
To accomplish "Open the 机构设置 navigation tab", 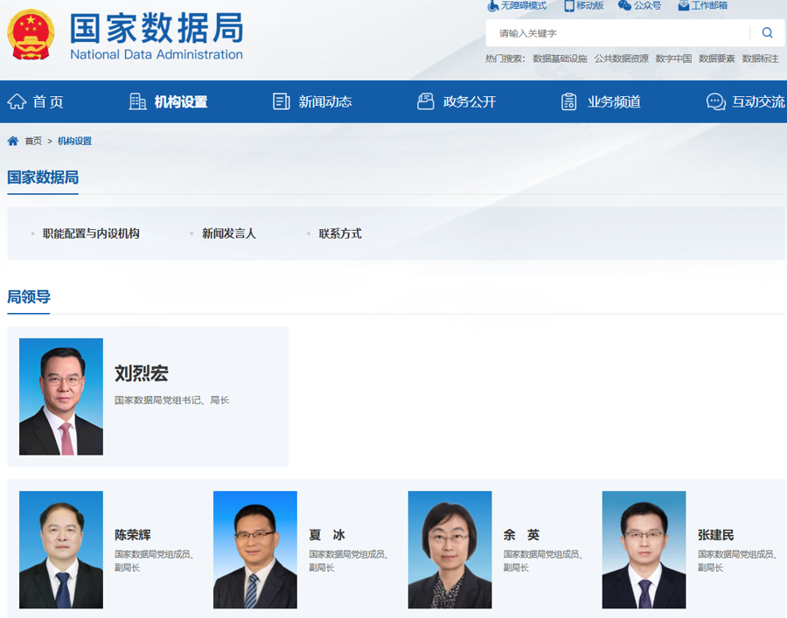I will tap(169, 101).
